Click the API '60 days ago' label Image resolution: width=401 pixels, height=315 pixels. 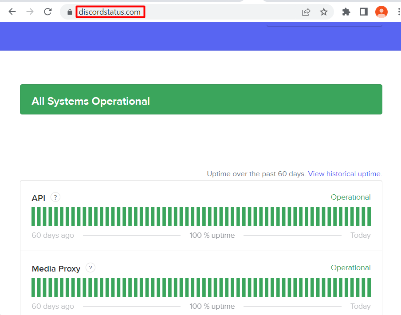click(53, 235)
